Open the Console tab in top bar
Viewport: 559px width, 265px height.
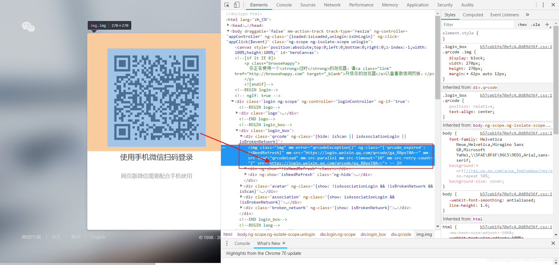click(x=284, y=5)
